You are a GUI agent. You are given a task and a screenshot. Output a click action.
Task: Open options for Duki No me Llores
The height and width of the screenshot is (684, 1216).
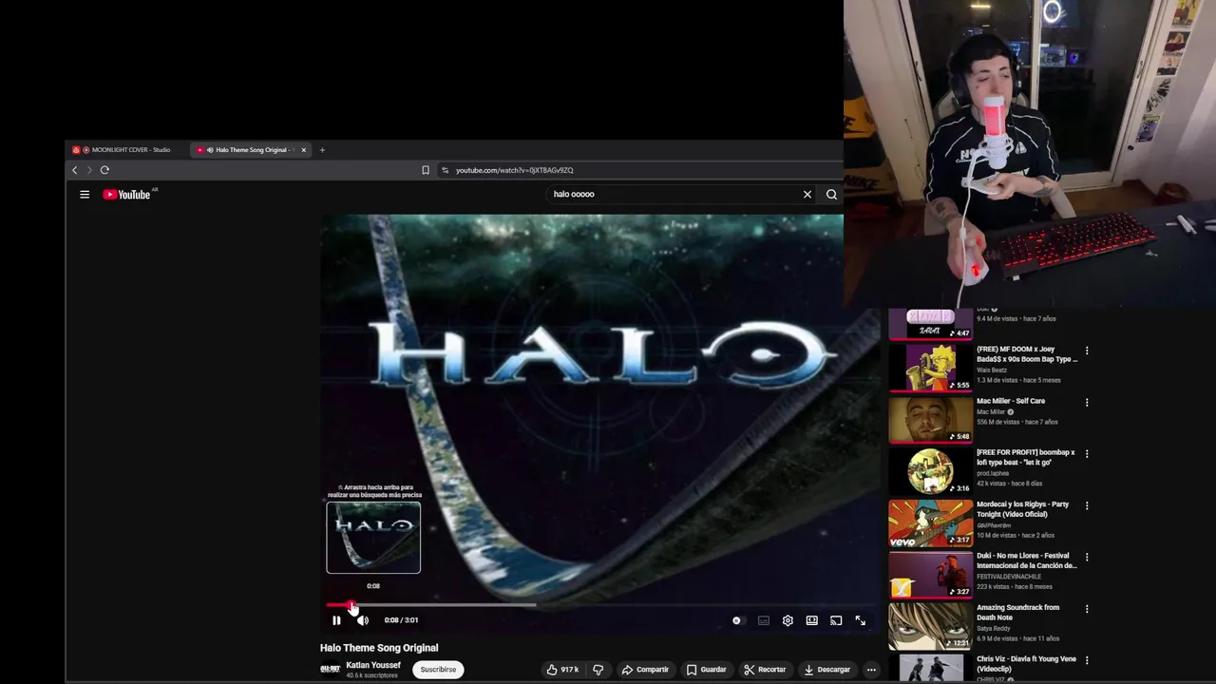[x=1087, y=557]
